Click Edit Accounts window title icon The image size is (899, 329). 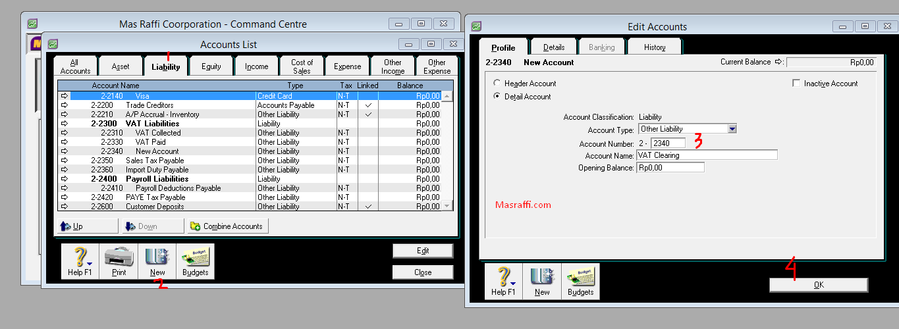tap(476, 26)
